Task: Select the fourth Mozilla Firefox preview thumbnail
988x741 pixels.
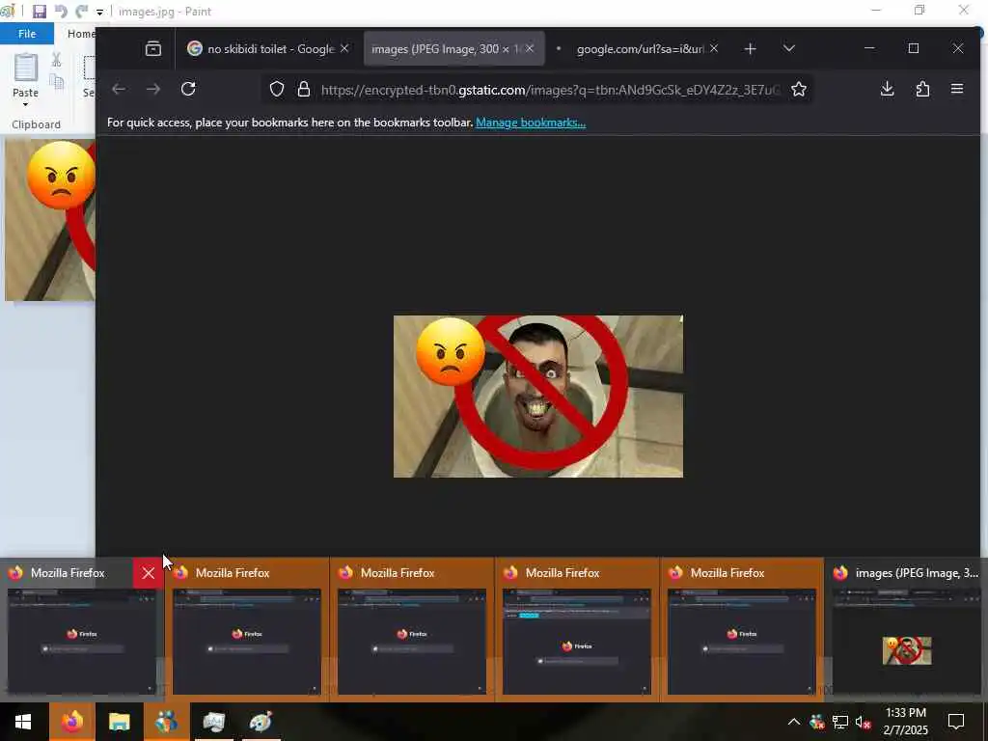Action: [577, 641]
